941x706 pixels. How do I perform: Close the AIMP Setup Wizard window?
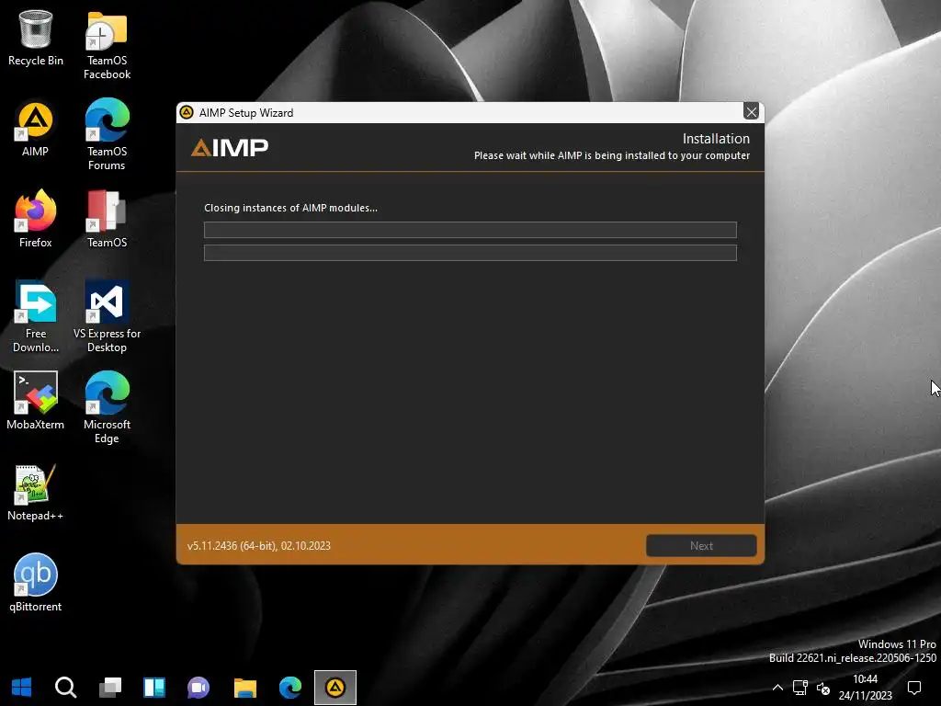pos(751,111)
